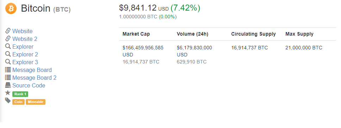The image size is (341, 128).
Task: Click the Volume (24h) column header
Action: pos(192,34)
